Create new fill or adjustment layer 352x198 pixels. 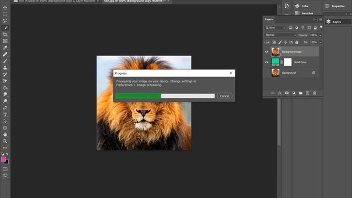294,93
